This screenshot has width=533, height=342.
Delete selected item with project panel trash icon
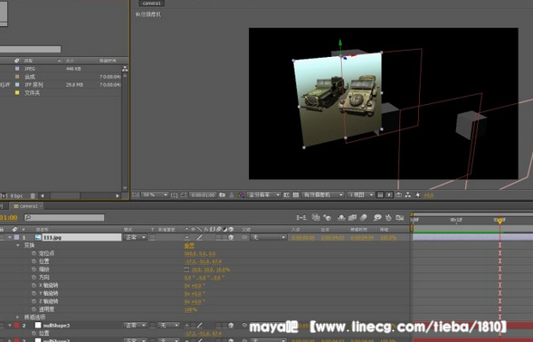33,195
